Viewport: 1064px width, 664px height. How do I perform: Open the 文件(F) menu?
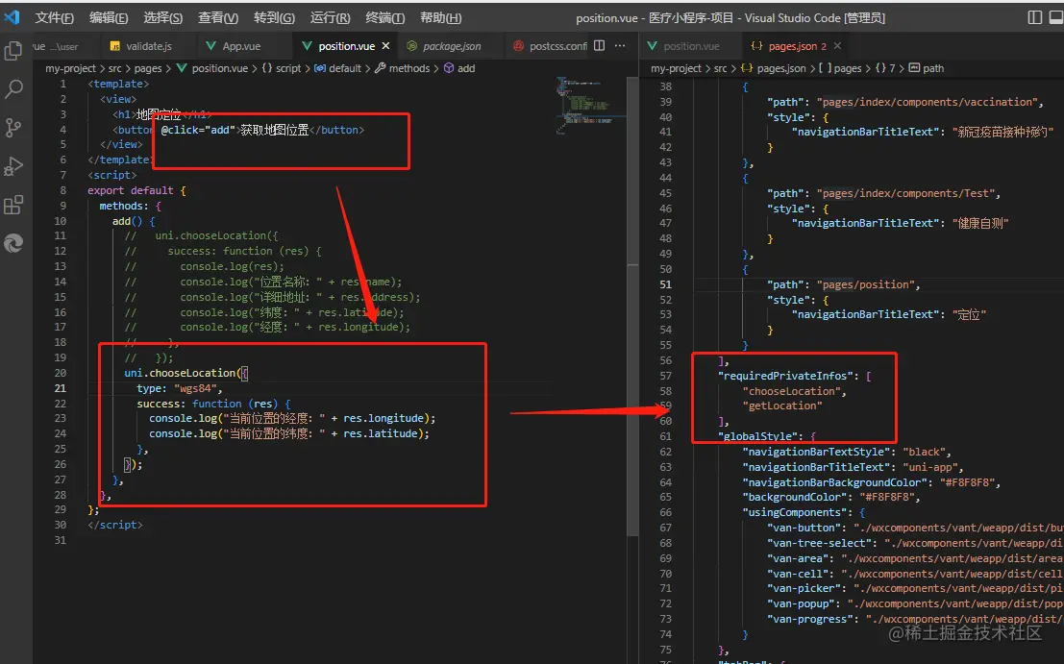(x=55, y=17)
